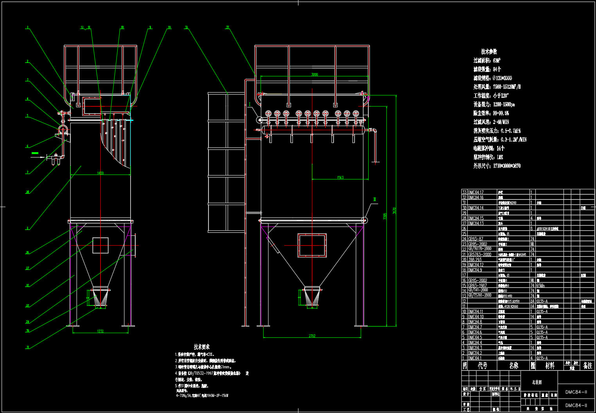Click the 1563 dimension label

pos(340,178)
